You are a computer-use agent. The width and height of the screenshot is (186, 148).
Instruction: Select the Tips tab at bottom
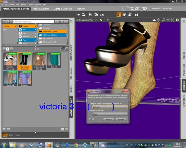pyautogui.click(x=5, y=135)
